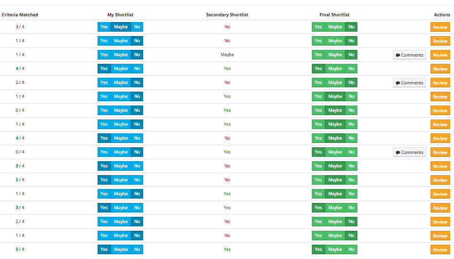Choose Final Shortlist Yes in Secondary 'Maybe' row
The height and width of the screenshot is (259, 454).
tap(318, 55)
